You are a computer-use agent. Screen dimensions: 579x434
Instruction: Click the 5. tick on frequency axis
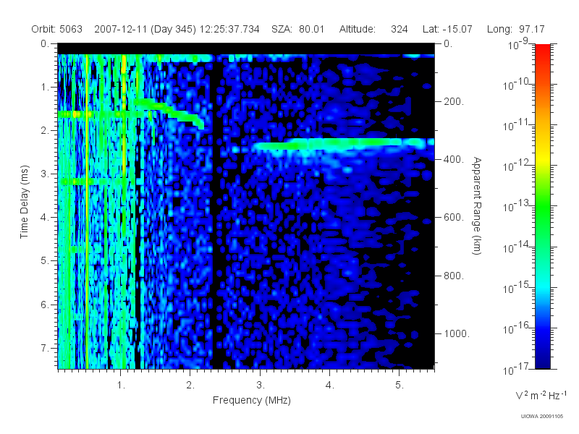coord(400,385)
